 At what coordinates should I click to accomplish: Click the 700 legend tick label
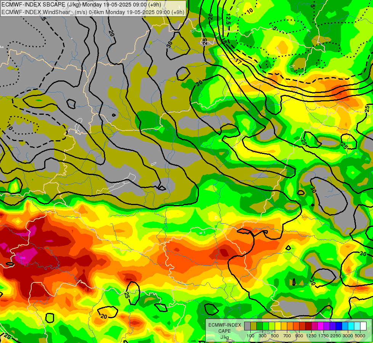(287, 336)
